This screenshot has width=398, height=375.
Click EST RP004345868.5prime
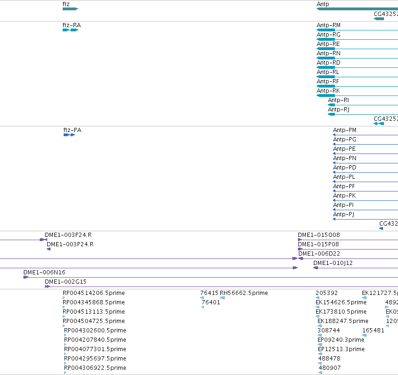click(x=94, y=302)
